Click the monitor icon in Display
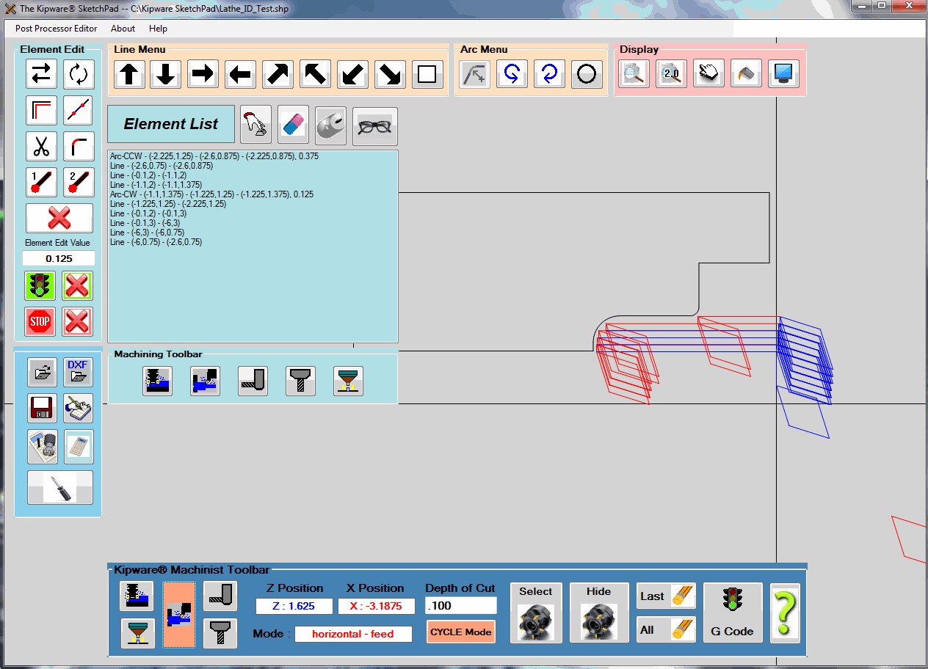Screen dimensions: 928x669 (784, 73)
